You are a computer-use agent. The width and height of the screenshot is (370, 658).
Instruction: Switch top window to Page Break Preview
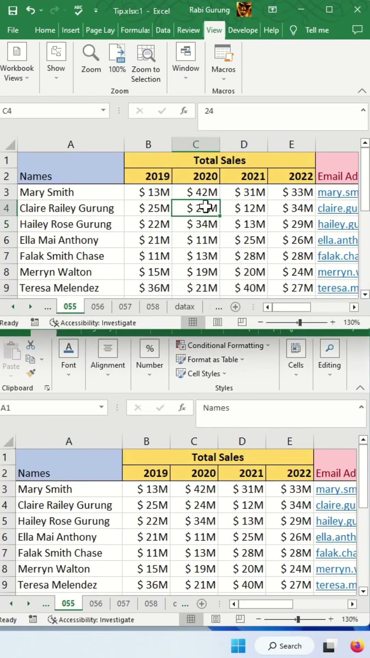pyautogui.click(x=242, y=322)
